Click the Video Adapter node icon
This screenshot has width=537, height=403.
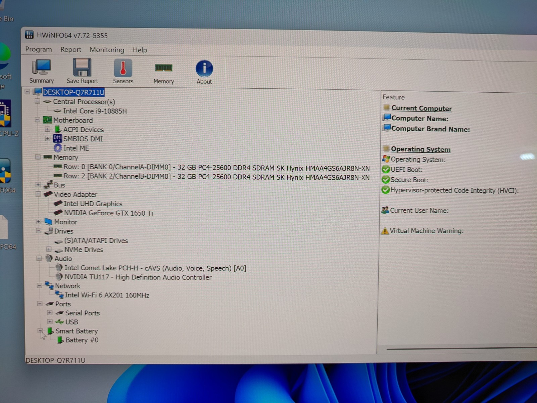pyautogui.click(x=48, y=194)
